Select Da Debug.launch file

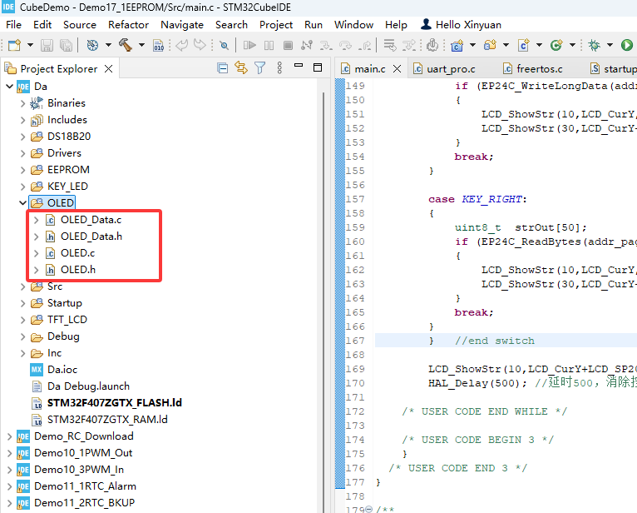[x=88, y=386]
